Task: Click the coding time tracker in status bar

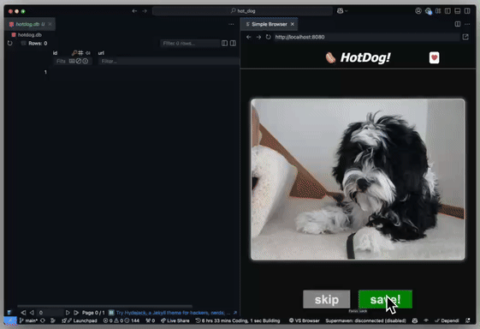Action: point(238,320)
